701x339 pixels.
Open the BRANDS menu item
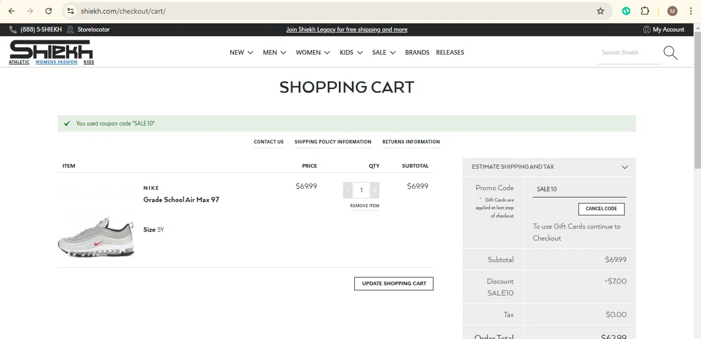[x=417, y=53]
